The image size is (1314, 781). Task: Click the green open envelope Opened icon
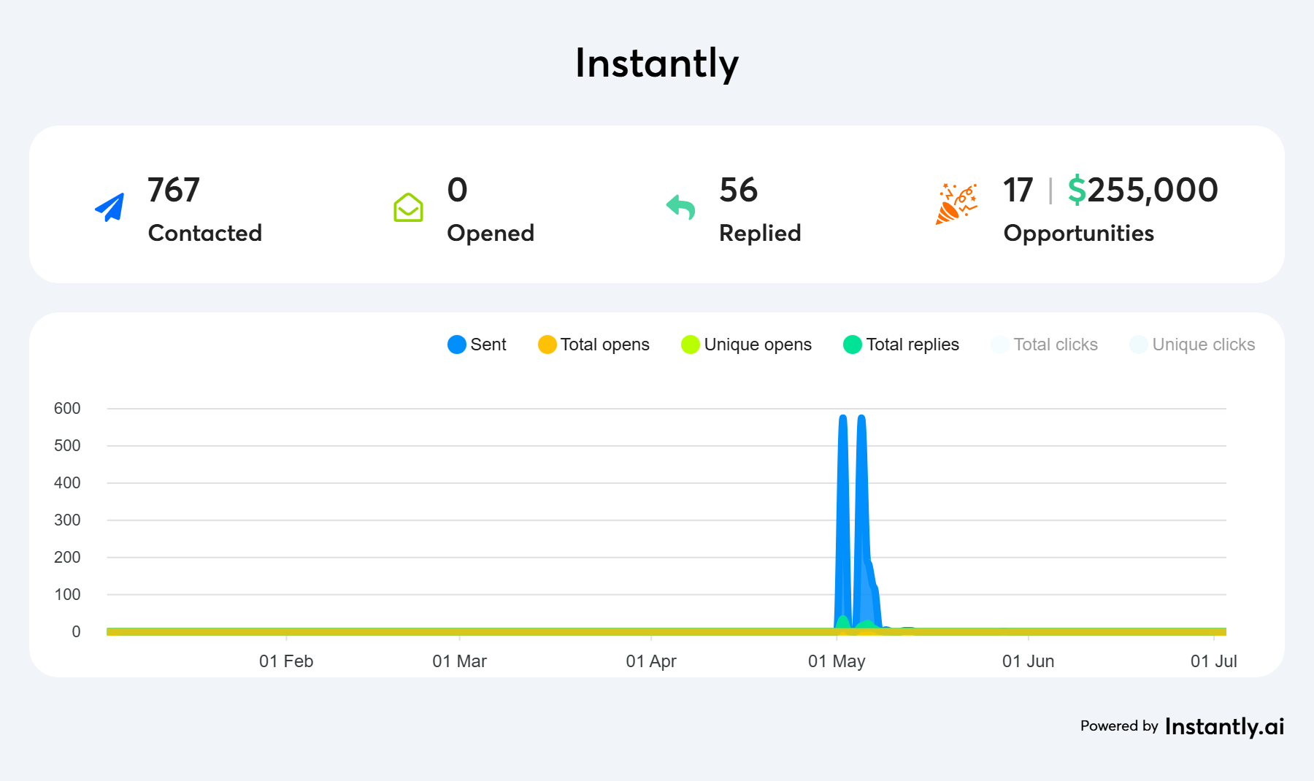tap(408, 207)
